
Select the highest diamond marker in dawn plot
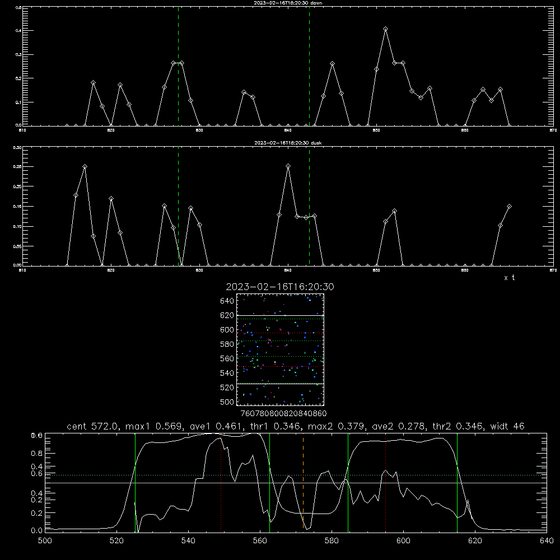[x=385, y=29]
